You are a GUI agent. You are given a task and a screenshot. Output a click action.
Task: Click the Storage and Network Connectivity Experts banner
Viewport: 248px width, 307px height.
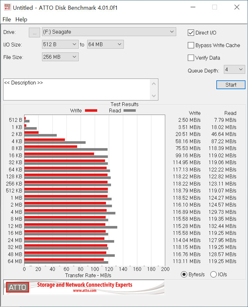pos(85,285)
